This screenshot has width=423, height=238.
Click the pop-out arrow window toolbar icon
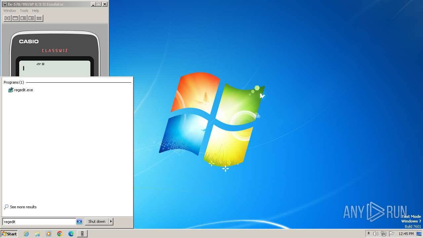[23, 18]
